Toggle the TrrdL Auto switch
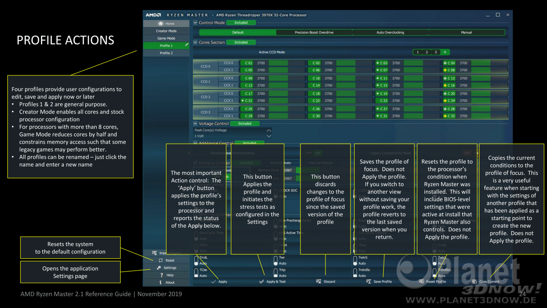547x308 pixels. pyautogui.click(x=196, y=260)
